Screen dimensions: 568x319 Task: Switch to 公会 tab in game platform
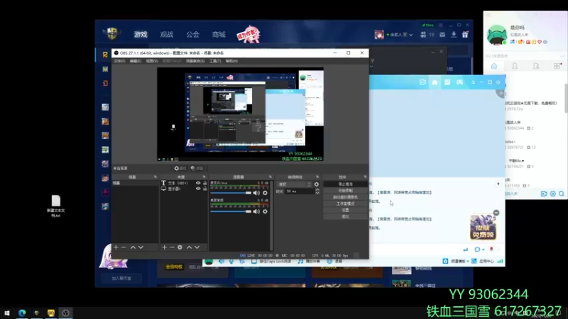coord(192,34)
